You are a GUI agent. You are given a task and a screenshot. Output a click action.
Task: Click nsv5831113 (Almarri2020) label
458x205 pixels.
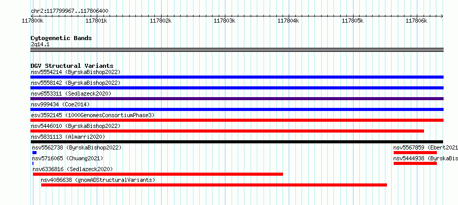point(68,137)
